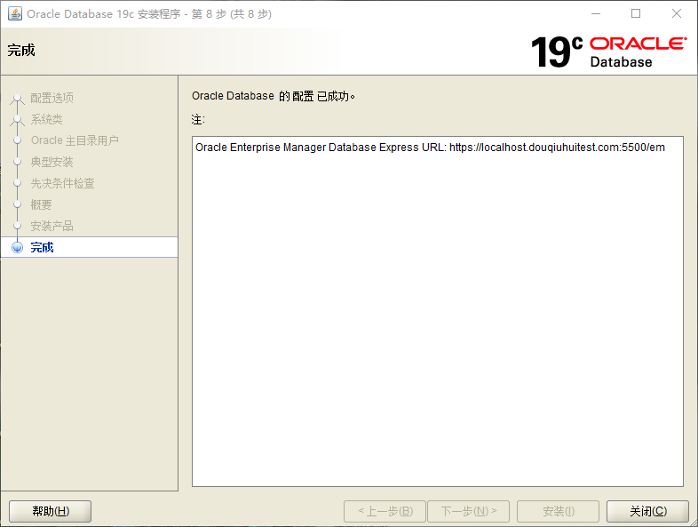
Task: Close the installer with the title bar X
Action: (677, 14)
